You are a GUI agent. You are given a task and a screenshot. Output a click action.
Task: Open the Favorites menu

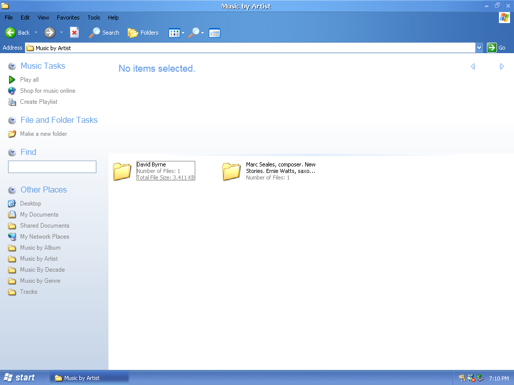click(68, 18)
